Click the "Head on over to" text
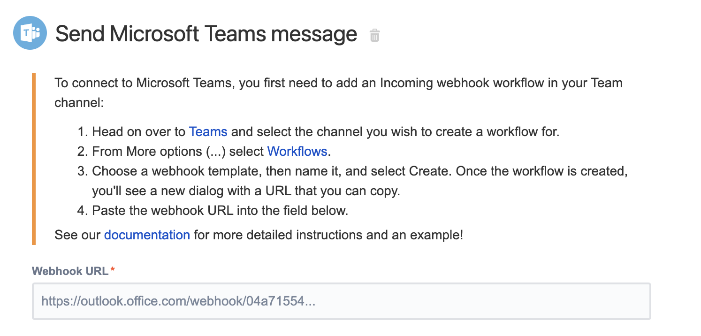Screen dimensions: 701x336 (x=139, y=131)
